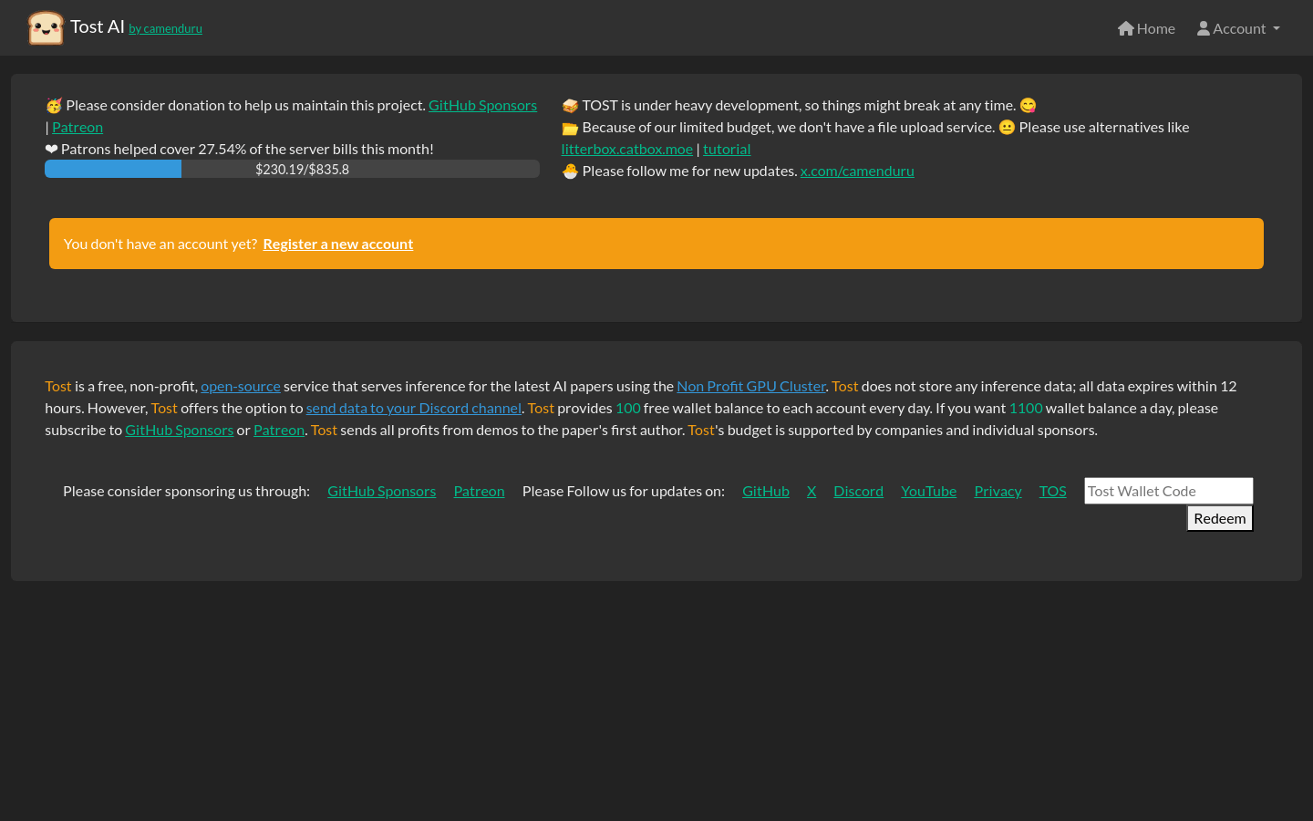Click the Account person icon
This screenshot has height=821, width=1313.
coord(1204,28)
